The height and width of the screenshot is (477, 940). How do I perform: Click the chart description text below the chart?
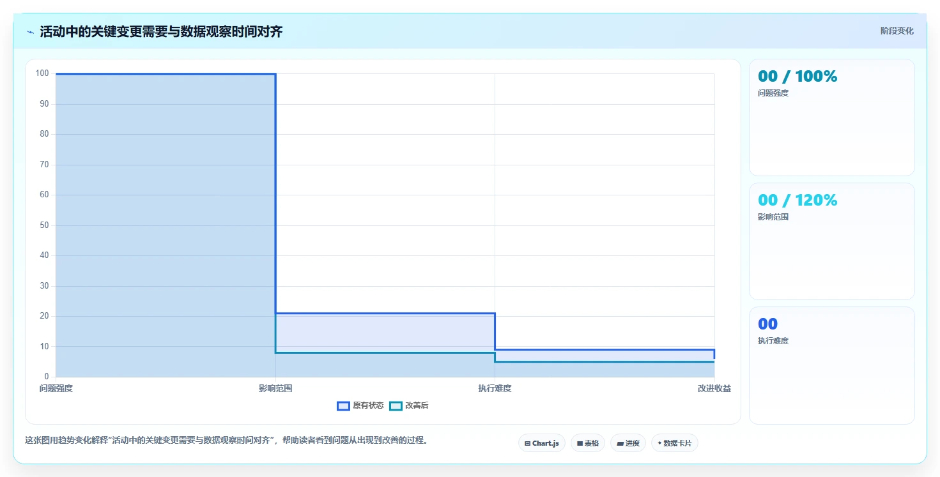[226, 440]
